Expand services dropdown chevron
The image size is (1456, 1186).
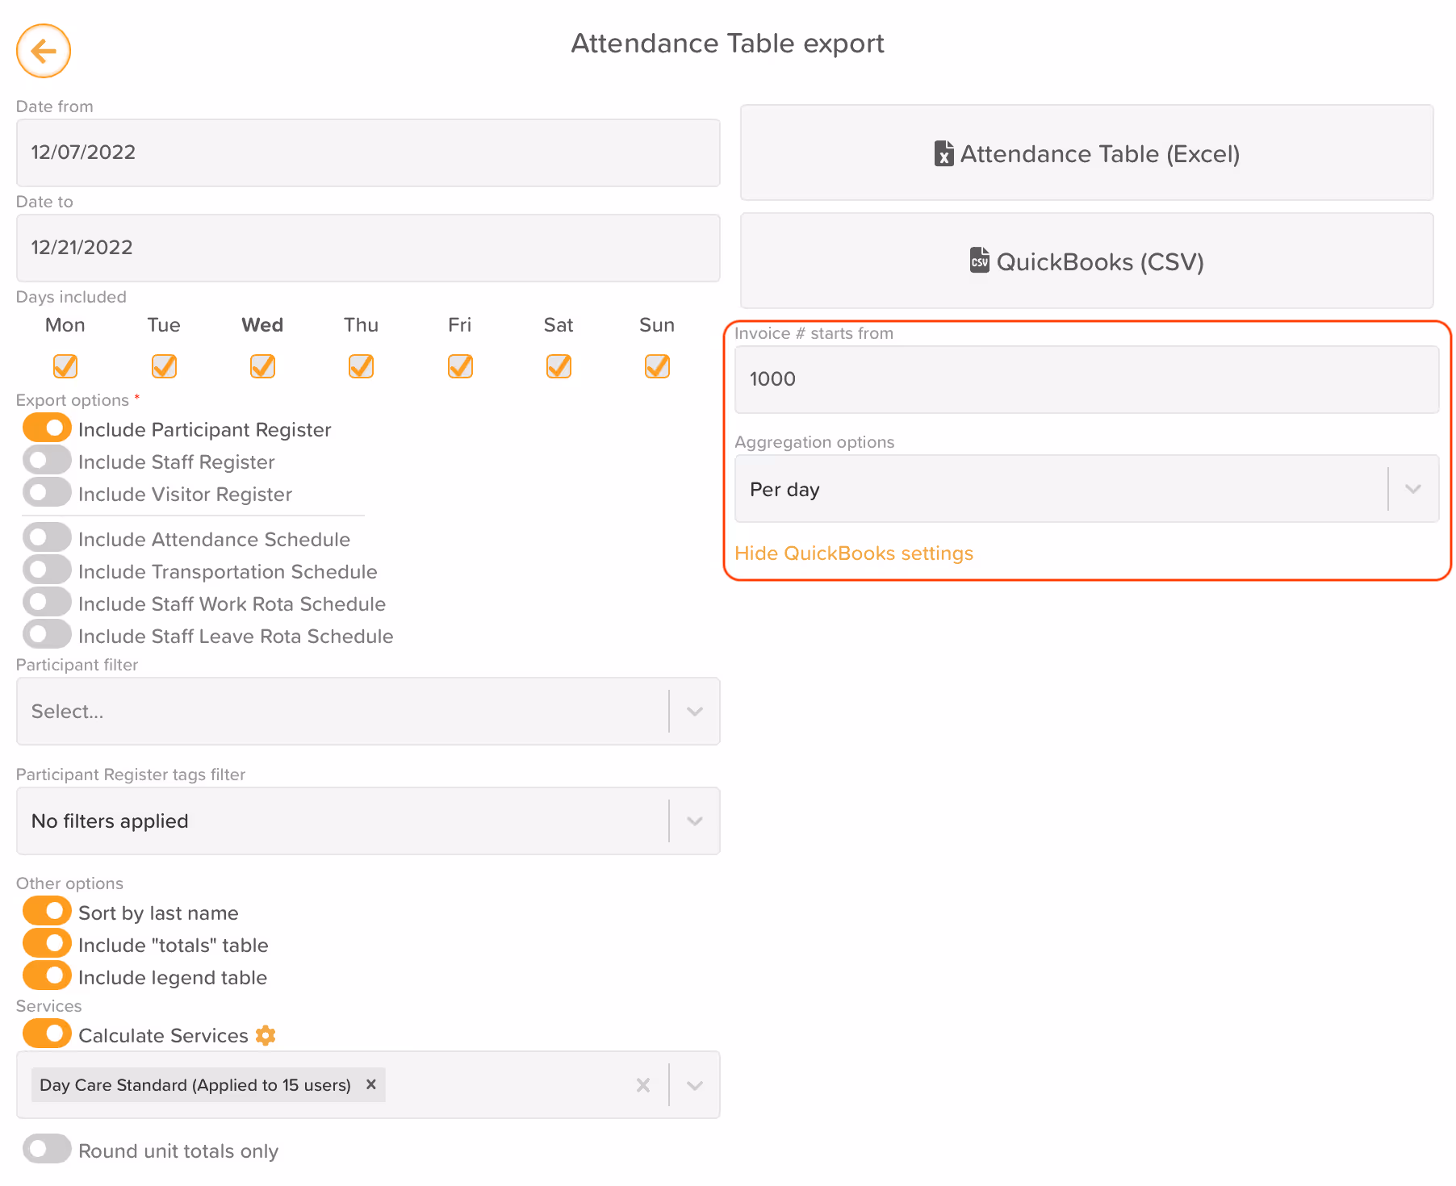[694, 1085]
